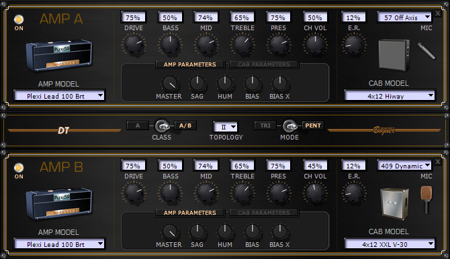Image resolution: width=450 pixels, height=259 pixels.
Task: Open the Amp A amp model dropdown
Action: (x=59, y=96)
